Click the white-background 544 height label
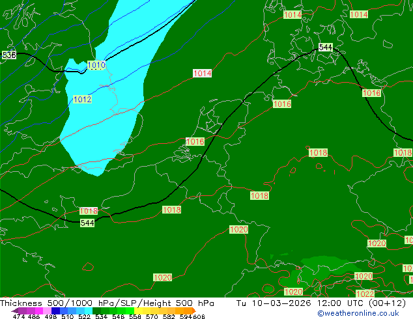Viewport: 413px width, 319px height. tap(326, 47)
